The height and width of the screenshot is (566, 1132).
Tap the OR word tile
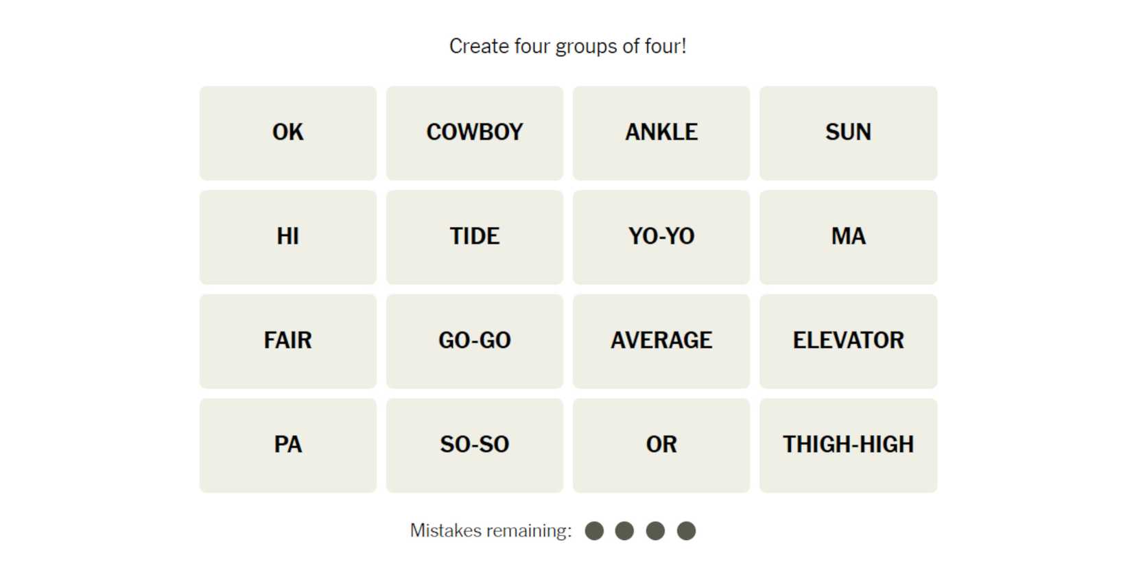click(x=661, y=445)
